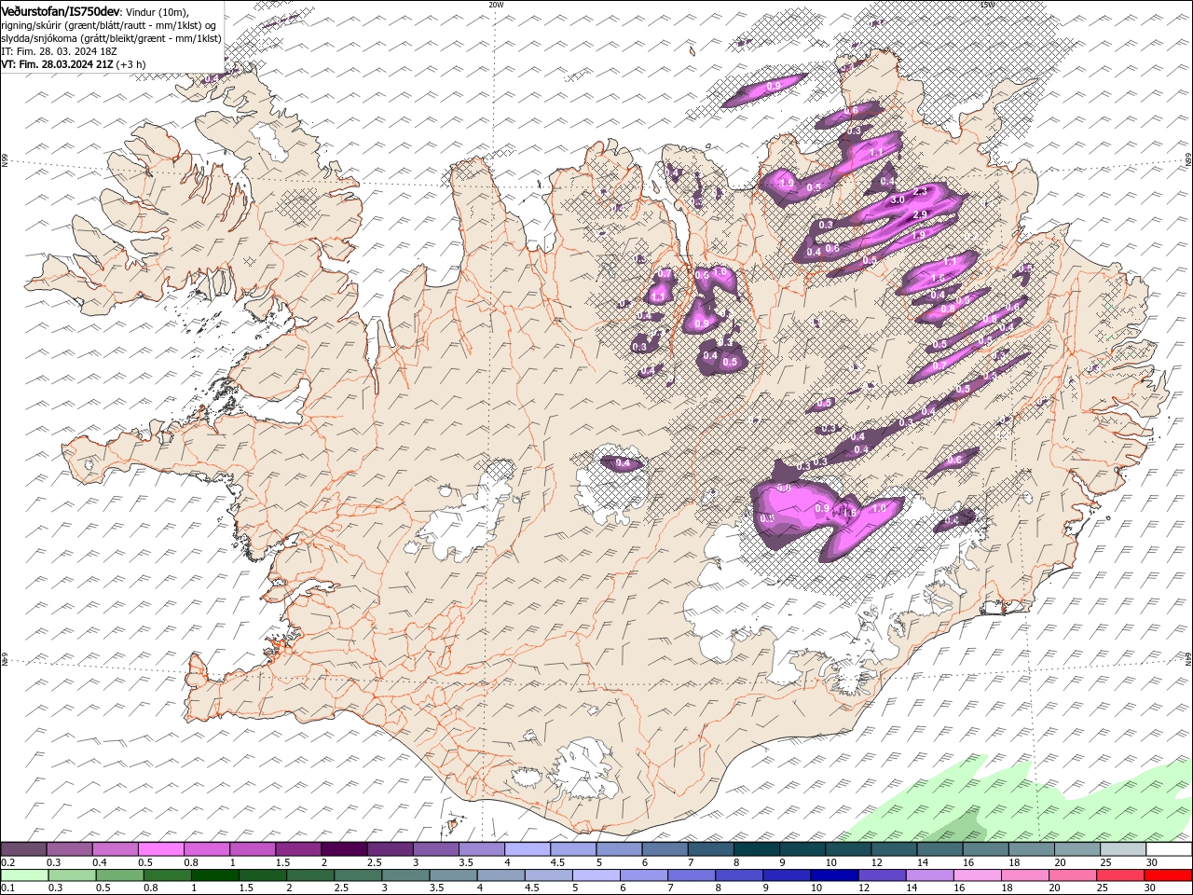The width and height of the screenshot is (1193, 895).
Task: Pick bottom-row deep blue swatch for 10–12
Action: (x=835, y=875)
